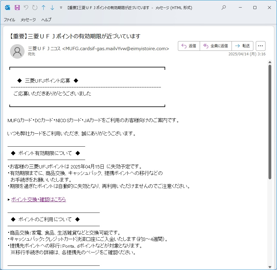Click the scrollbar up arrow
277x270 pixels.
pyautogui.click(x=270, y=62)
